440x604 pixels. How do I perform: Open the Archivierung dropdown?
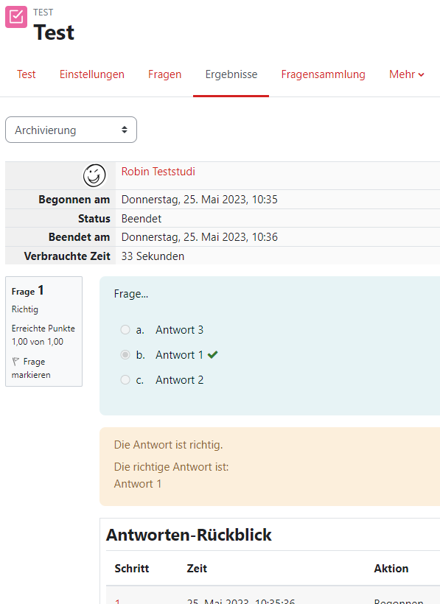[x=71, y=130]
